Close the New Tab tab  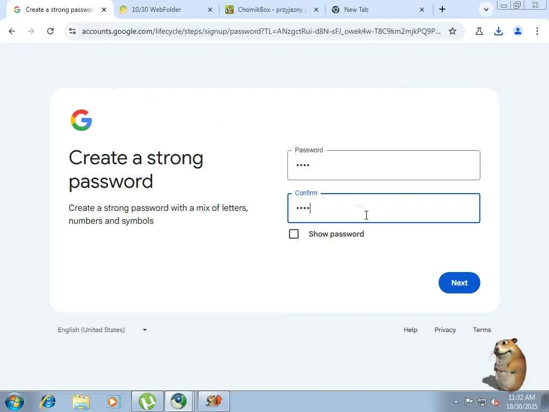click(422, 10)
